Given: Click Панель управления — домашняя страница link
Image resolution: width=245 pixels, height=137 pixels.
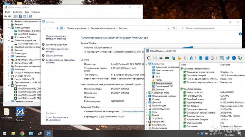Looking at the screenshot, I should [57, 37].
